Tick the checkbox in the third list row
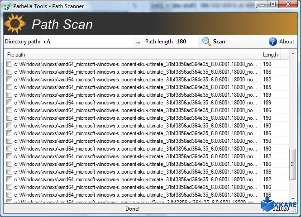This screenshot has height=217, width=301. 9,80
